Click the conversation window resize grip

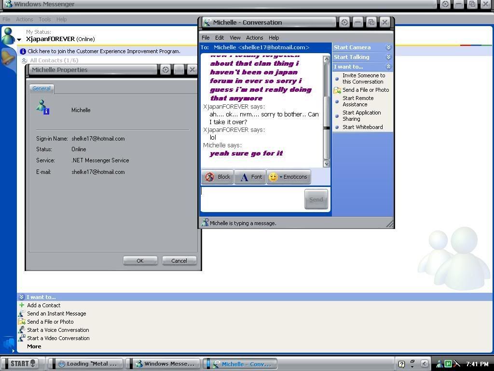click(x=390, y=224)
